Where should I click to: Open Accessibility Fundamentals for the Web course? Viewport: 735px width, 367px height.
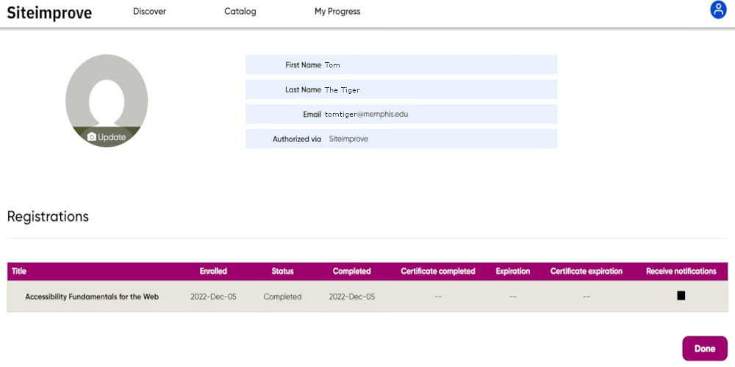coord(92,297)
